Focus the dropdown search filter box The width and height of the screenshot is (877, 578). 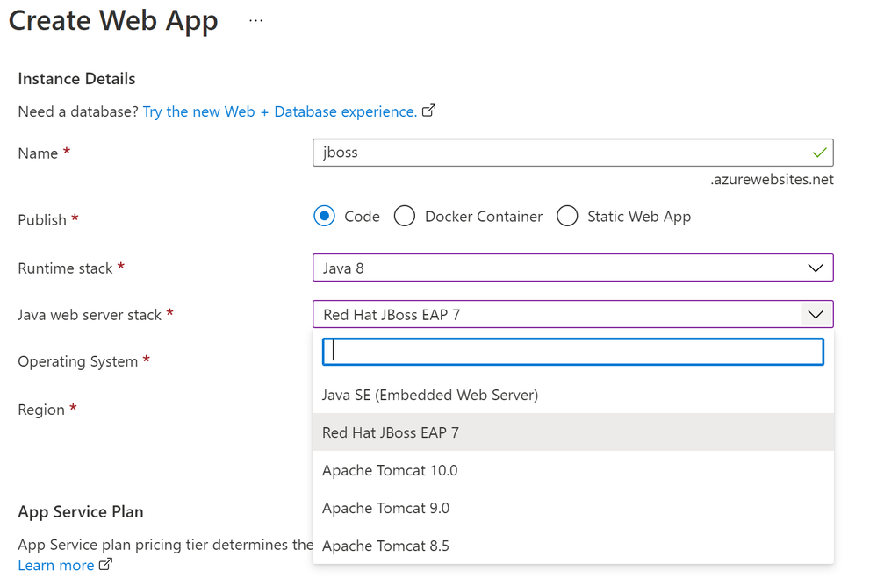pos(572,352)
